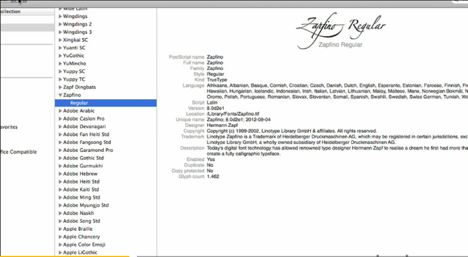Expand the Adobe Hebrew disclosure triangle

tap(60, 174)
